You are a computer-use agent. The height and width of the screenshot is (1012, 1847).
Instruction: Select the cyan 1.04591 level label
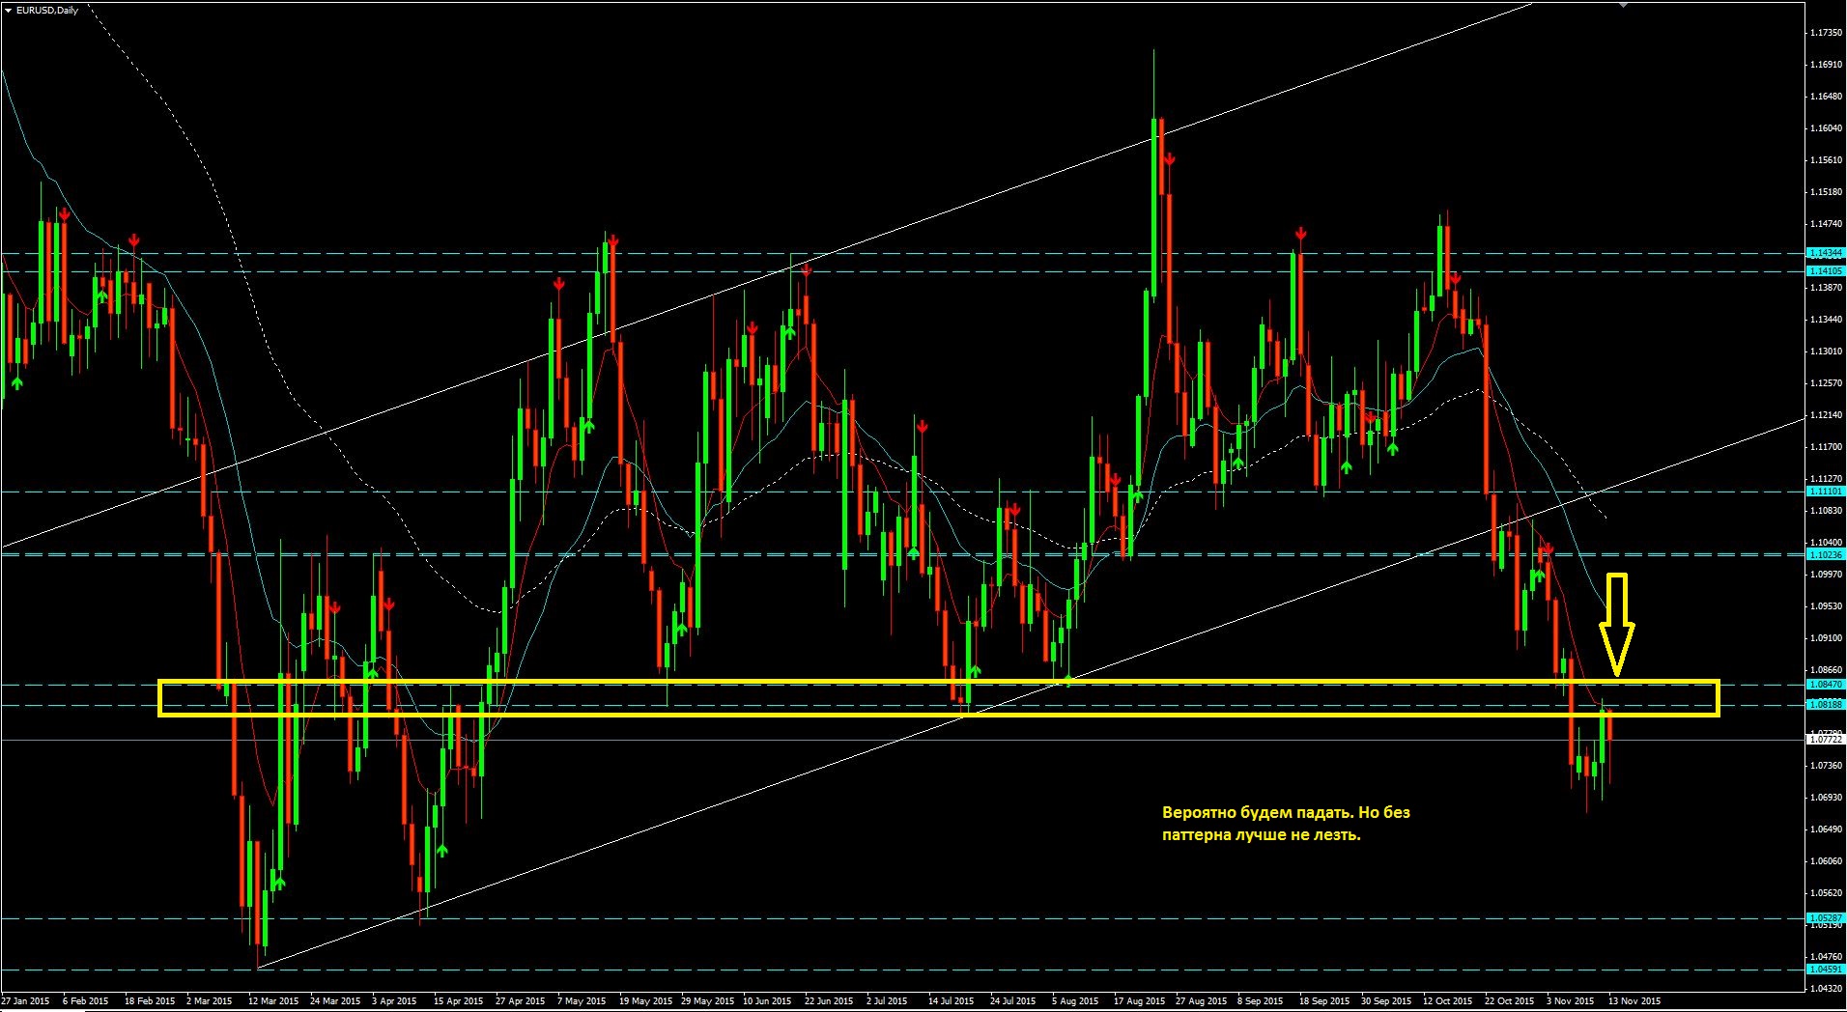(1825, 970)
